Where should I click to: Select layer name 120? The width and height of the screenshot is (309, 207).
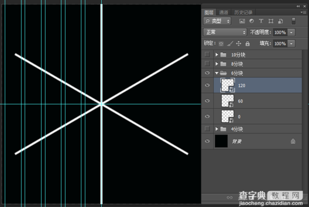pyautogui.click(x=241, y=85)
